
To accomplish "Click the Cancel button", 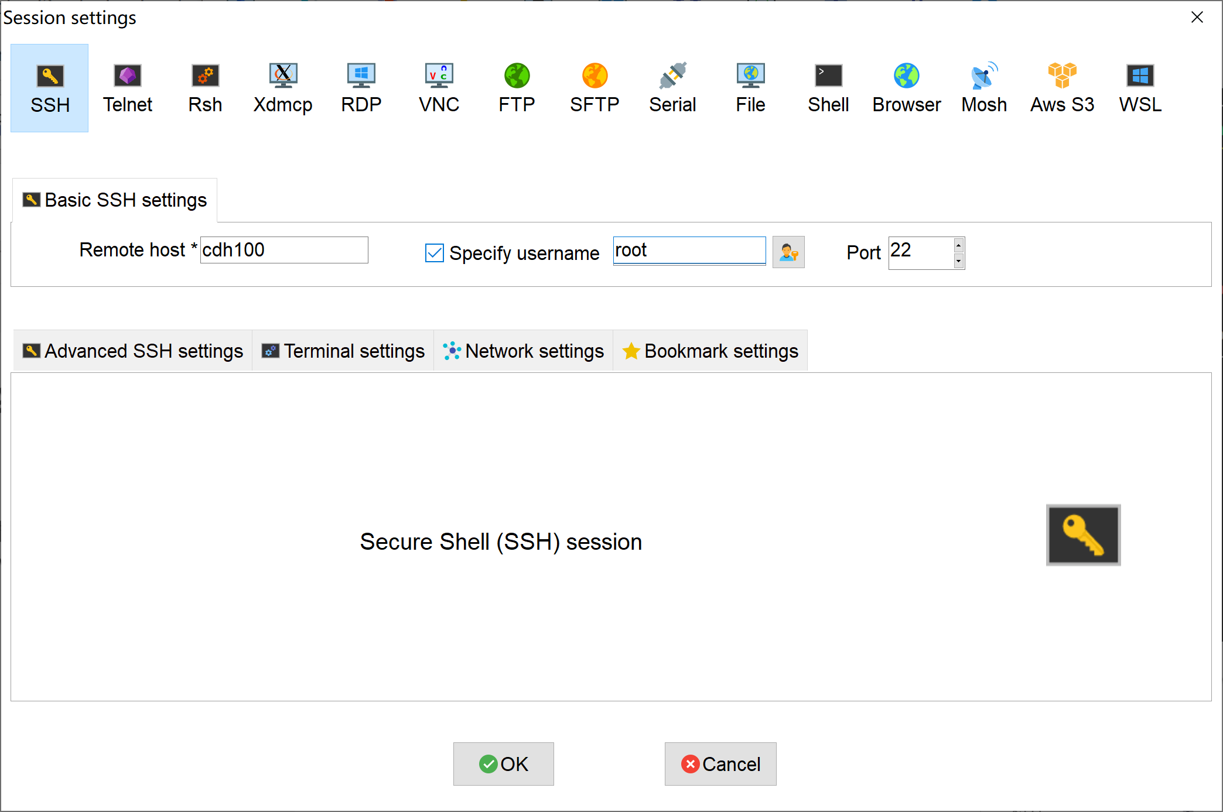I will point(720,764).
